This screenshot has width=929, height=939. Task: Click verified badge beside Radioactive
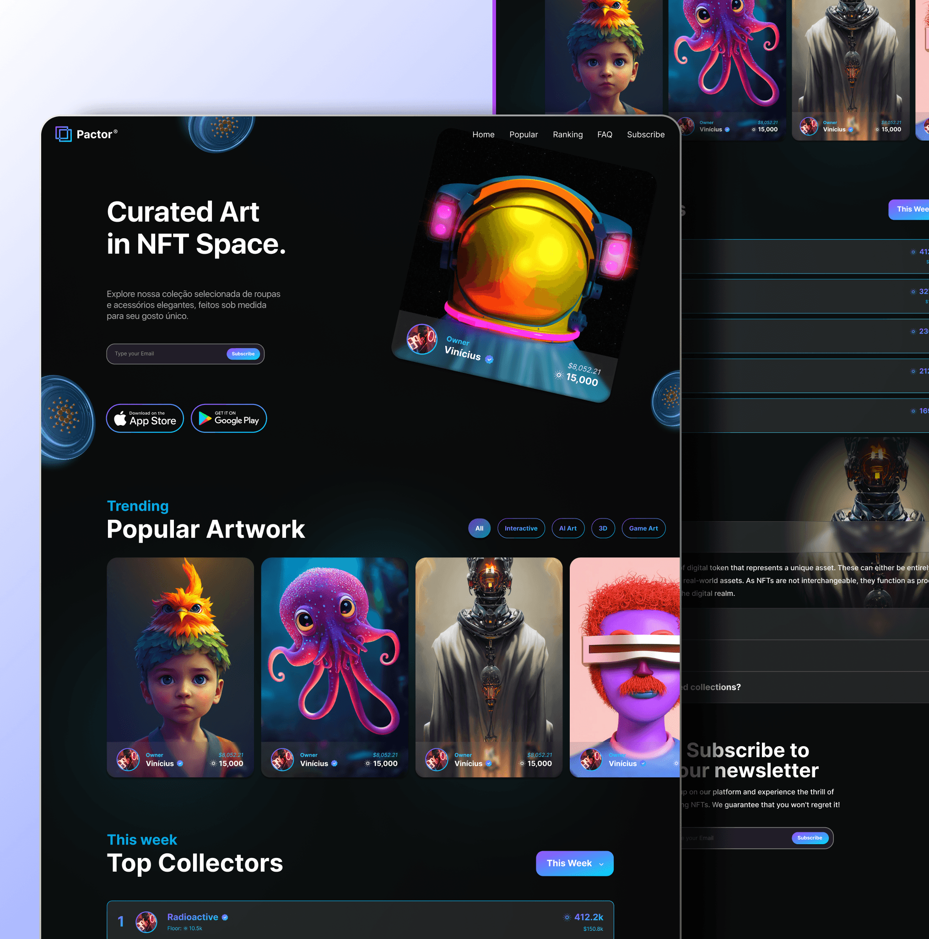[225, 917]
